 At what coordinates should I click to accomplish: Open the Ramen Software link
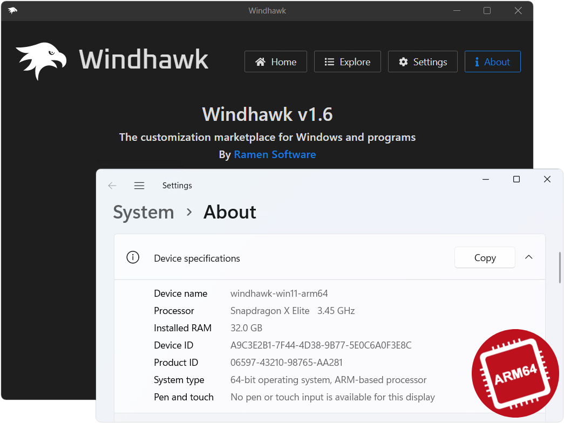(275, 154)
